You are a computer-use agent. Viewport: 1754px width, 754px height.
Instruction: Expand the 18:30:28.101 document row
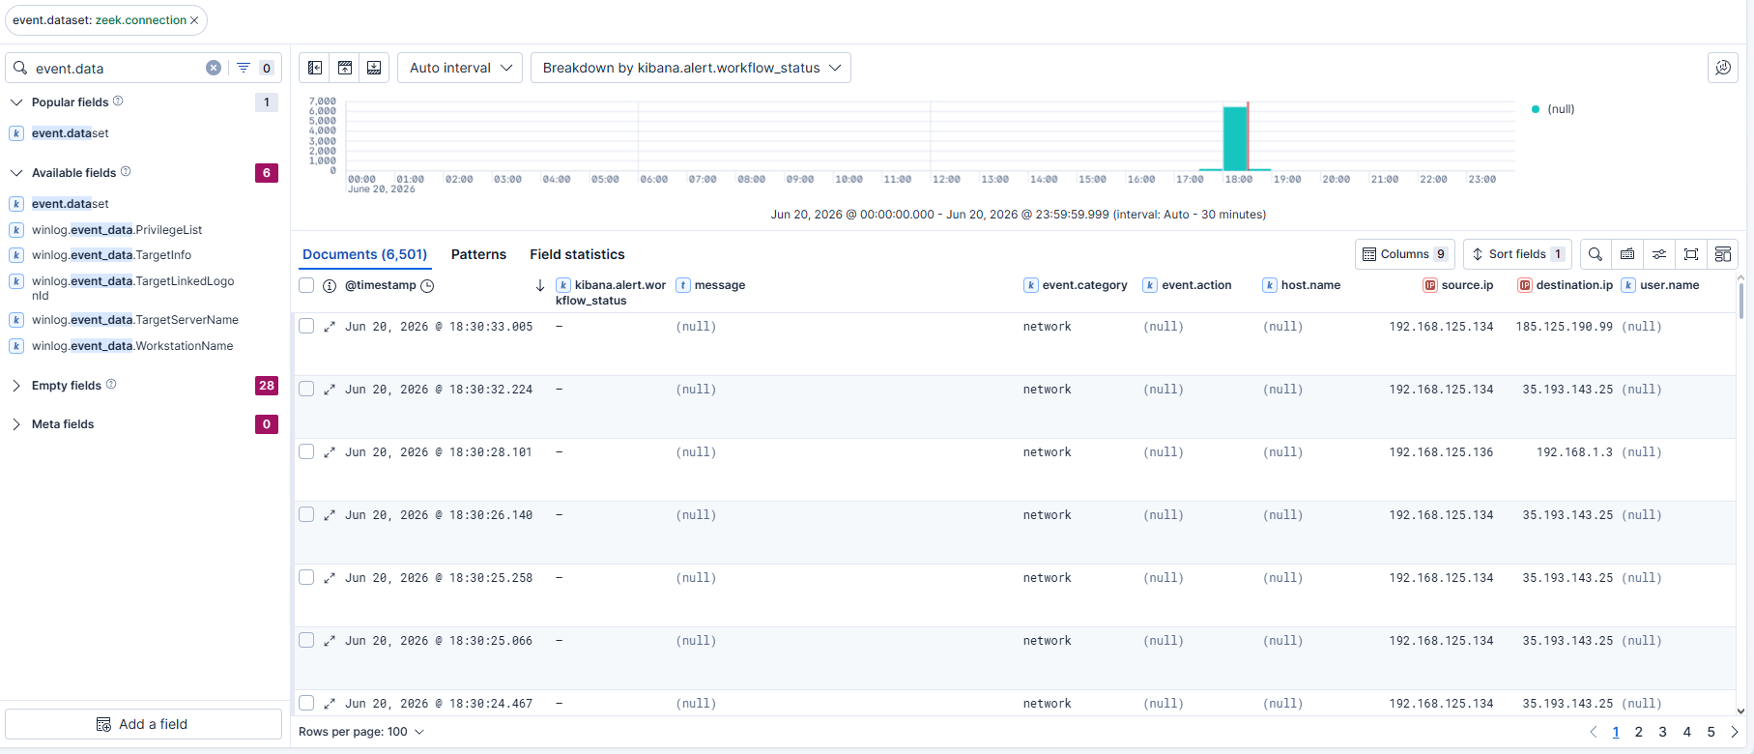point(330,452)
